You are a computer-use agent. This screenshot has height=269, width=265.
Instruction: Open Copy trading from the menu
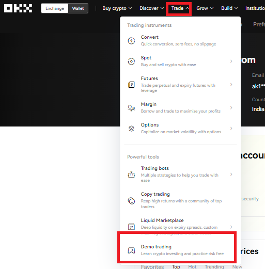click(x=180, y=200)
